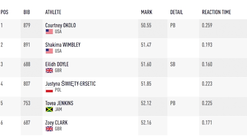Image resolution: width=247 pixels, height=138 pixels.
Task: Click the SB detail for Eilidh Doyle
Action: pos(173,64)
